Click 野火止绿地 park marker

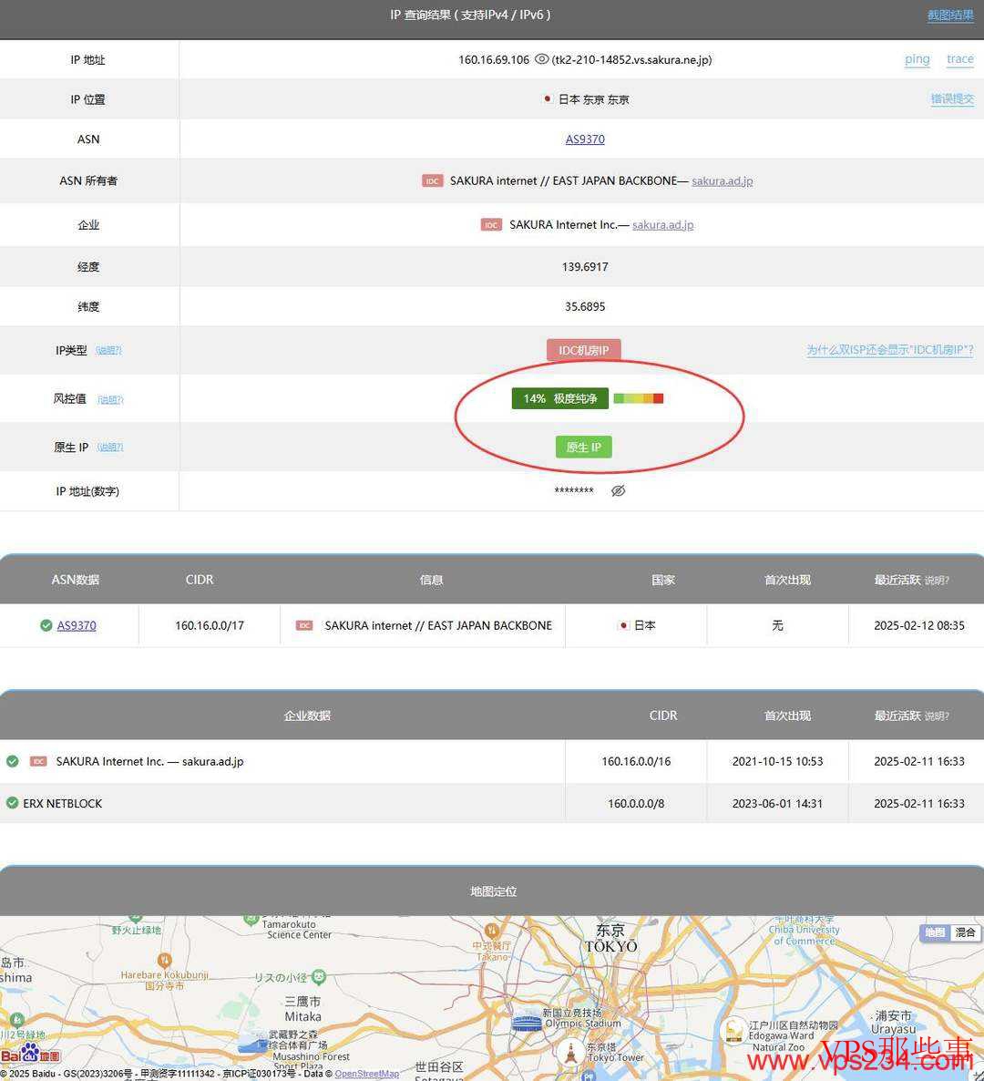(x=136, y=918)
